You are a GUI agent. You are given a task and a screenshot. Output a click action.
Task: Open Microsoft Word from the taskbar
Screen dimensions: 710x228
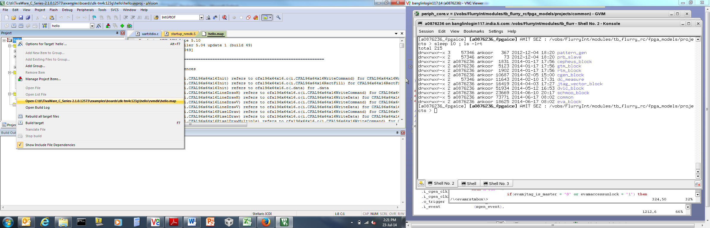click(x=192, y=222)
